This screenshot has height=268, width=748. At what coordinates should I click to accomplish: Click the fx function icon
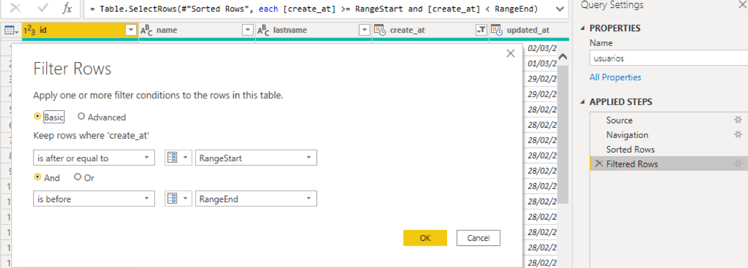click(67, 9)
